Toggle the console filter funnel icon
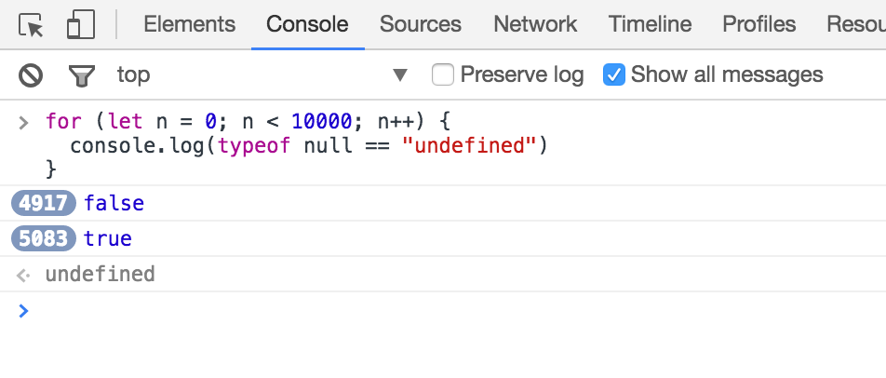The height and width of the screenshot is (378, 886). 82,74
